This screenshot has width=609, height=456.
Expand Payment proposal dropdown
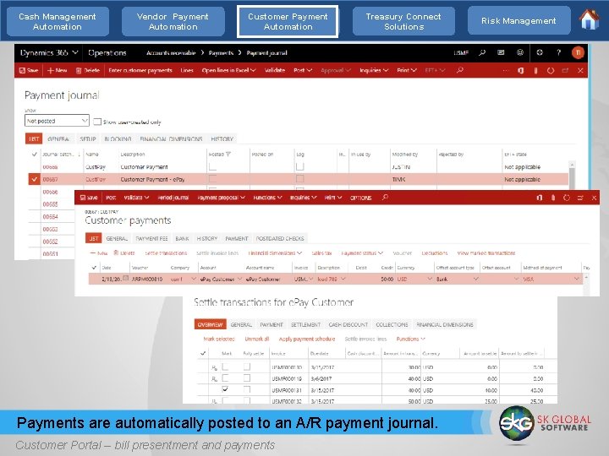click(221, 198)
